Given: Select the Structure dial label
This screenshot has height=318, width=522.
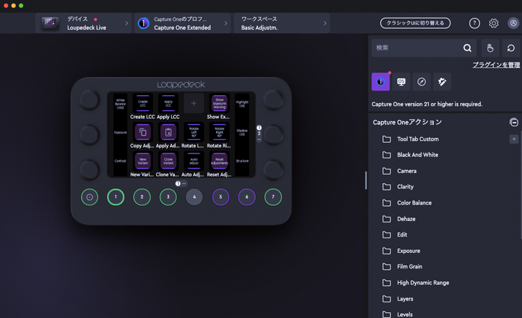Looking at the screenshot, I should pyautogui.click(x=242, y=161).
